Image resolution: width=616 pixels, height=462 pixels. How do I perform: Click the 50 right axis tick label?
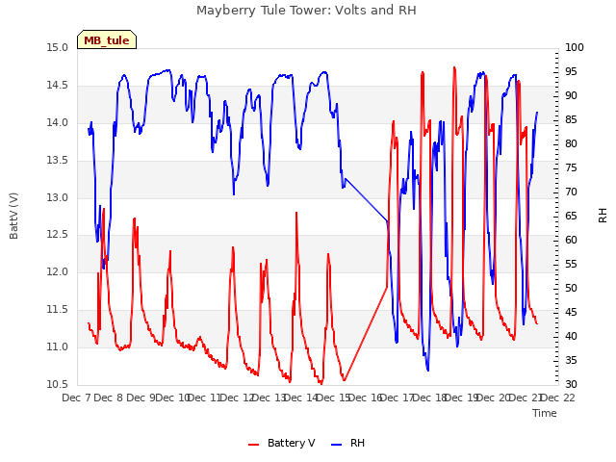click(x=571, y=289)
